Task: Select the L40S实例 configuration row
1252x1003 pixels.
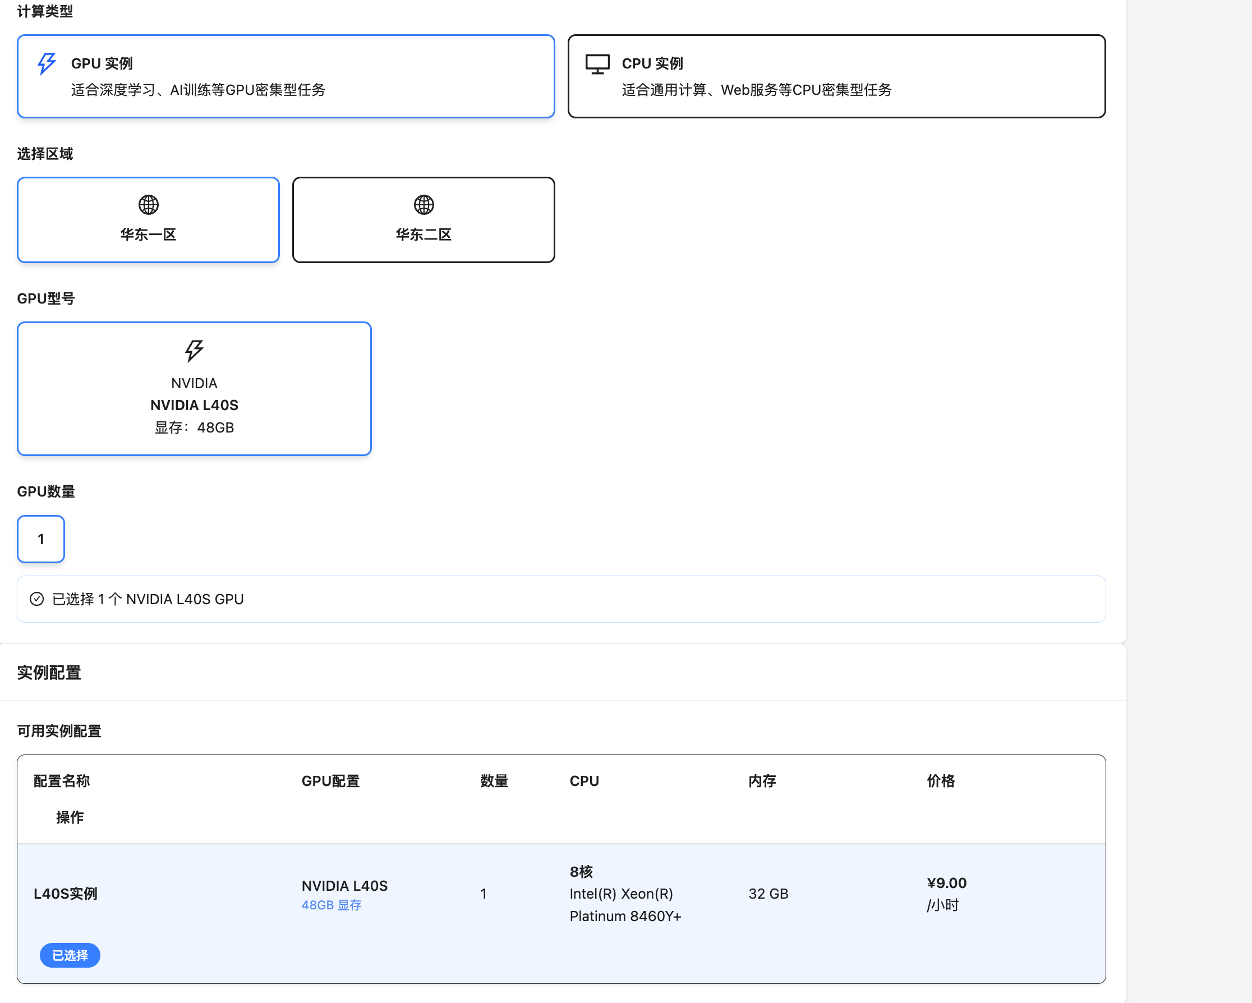Action: (66, 893)
